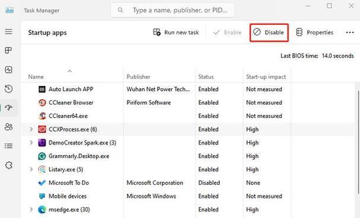Open the Details list icon in sidebar

tap(9, 146)
